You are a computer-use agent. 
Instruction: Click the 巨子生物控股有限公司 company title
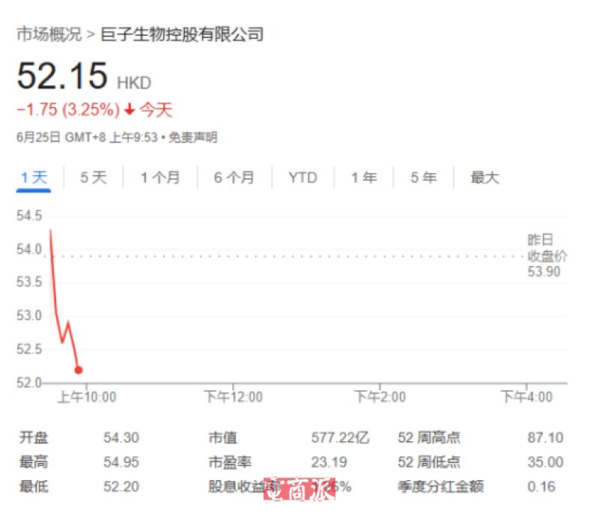pos(182,34)
